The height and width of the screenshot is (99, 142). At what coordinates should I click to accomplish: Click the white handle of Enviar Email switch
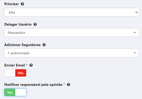click(x=10, y=73)
